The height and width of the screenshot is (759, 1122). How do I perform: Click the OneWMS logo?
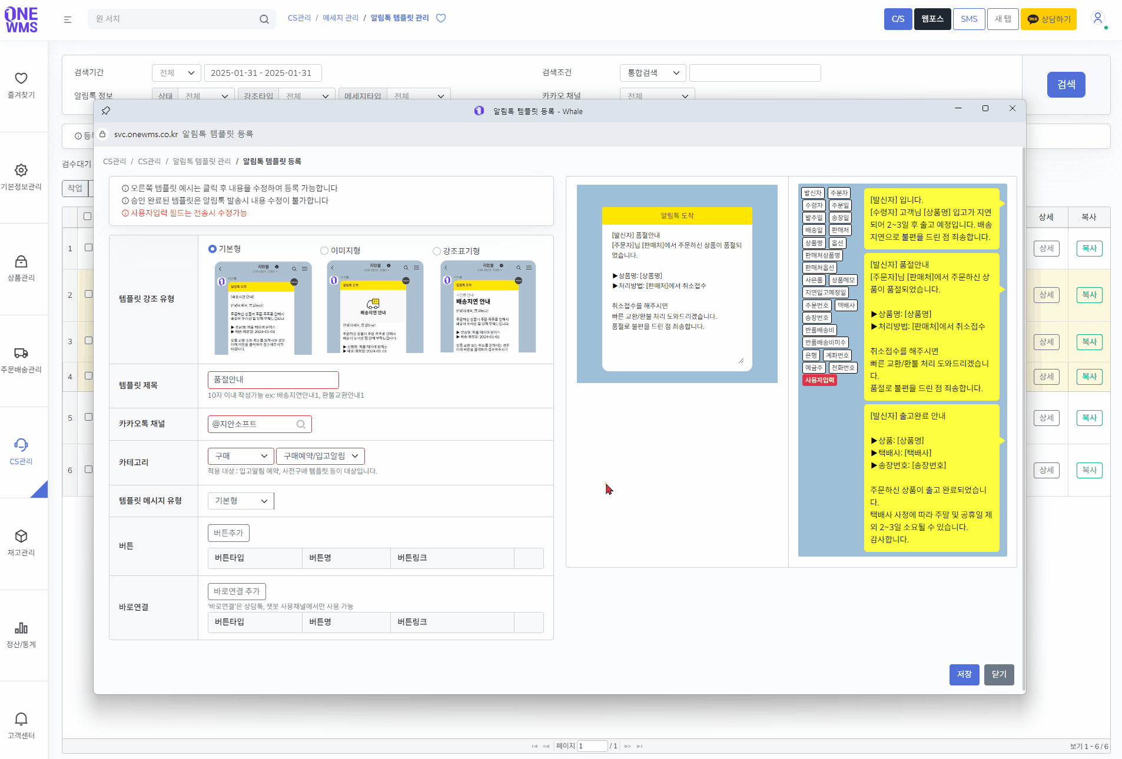[21, 20]
